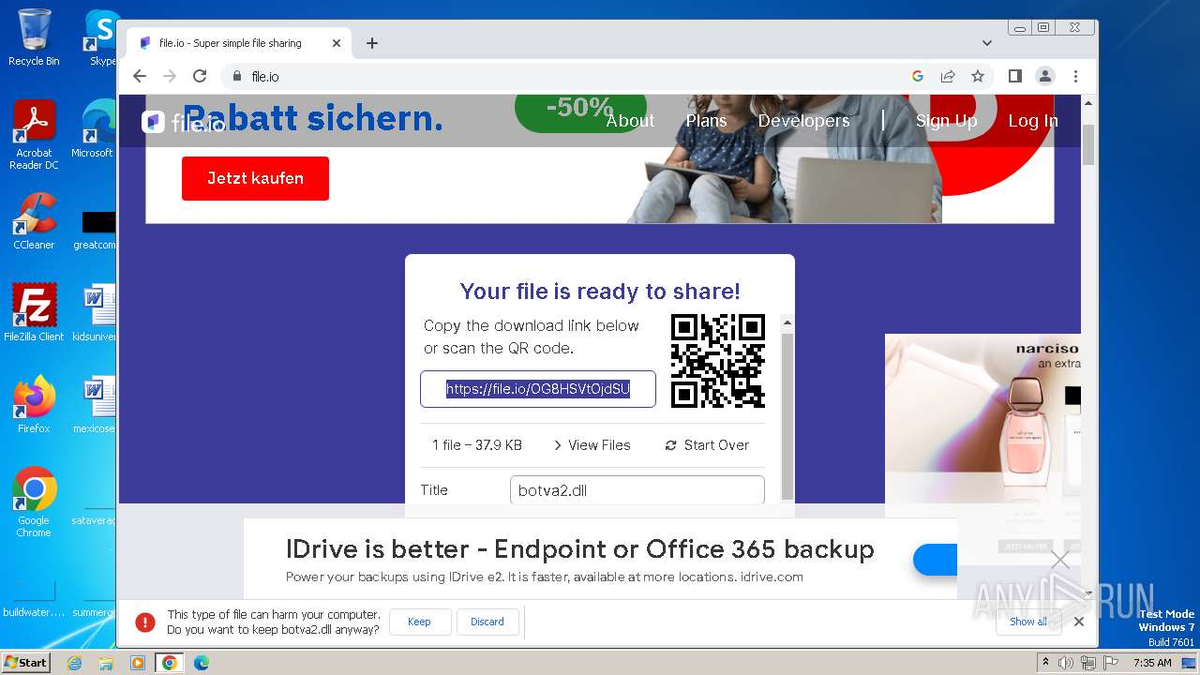Discard the botva2.dll download
The image size is (1200, 675).
[x=487, y=622]
